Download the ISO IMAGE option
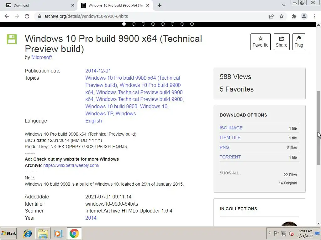 coord(231,128)
